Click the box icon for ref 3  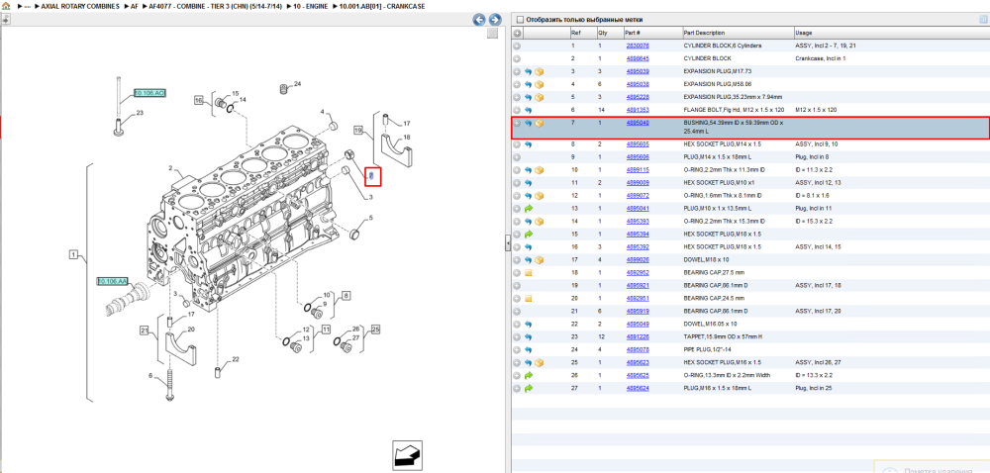click(x=540, y=71)
